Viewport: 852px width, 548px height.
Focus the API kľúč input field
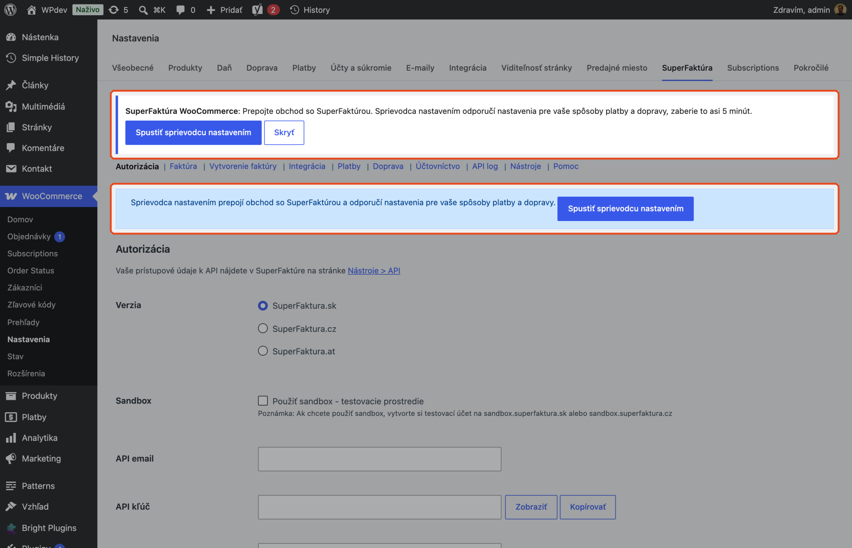pyautogui.click(x=380, y=507)
